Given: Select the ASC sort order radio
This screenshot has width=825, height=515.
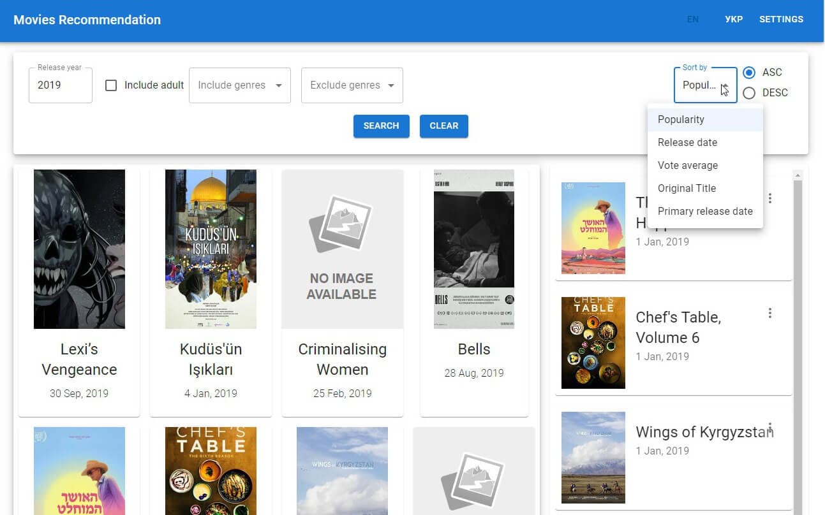Looking at the screenshot, I should (x=749, y=73).
